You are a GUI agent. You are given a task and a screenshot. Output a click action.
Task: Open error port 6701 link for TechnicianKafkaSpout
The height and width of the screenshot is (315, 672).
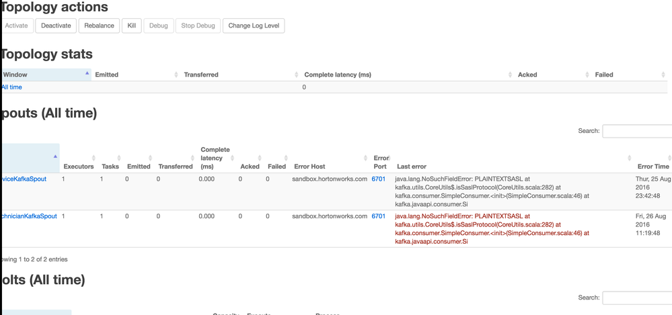coord(379,216)
